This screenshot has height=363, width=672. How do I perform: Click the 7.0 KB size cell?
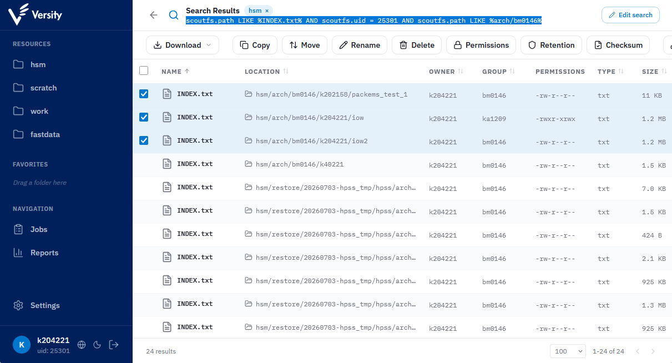[x=654, y=189]
